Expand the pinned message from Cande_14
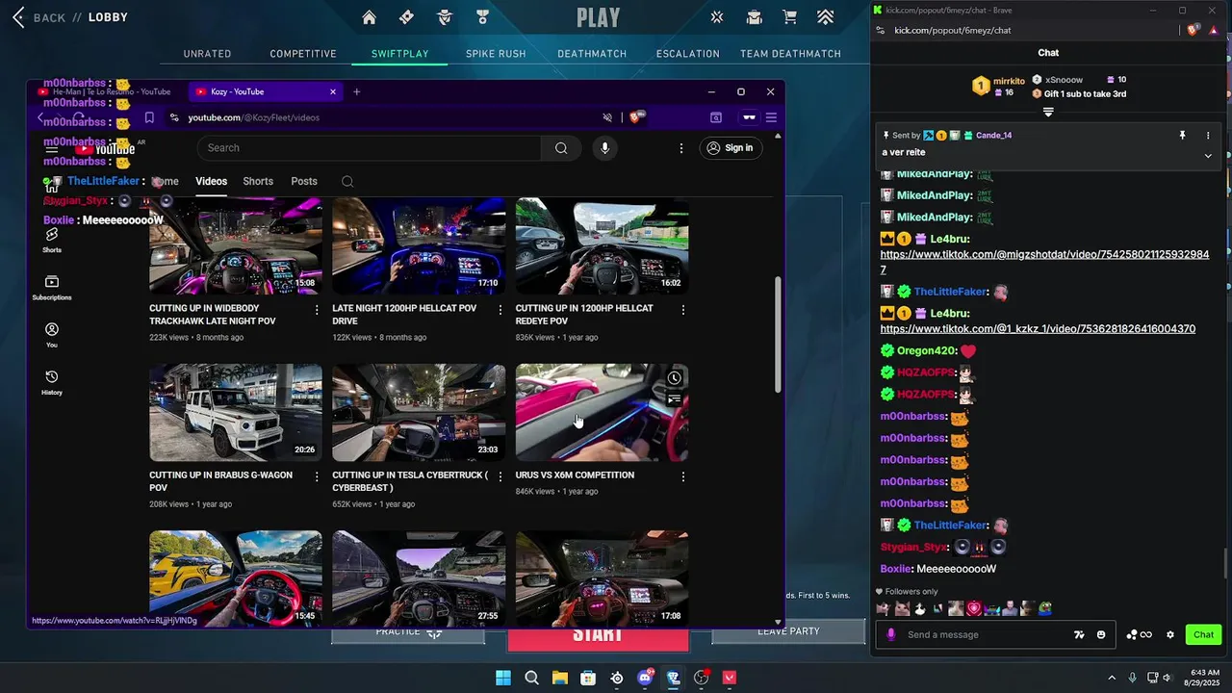The width and height of the screenshot is (1232, 693). click(1208, 155)
